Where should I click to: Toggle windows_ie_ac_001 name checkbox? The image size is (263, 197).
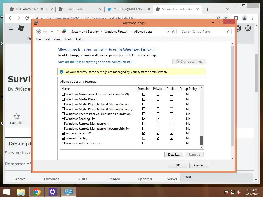tap(63, 133)
